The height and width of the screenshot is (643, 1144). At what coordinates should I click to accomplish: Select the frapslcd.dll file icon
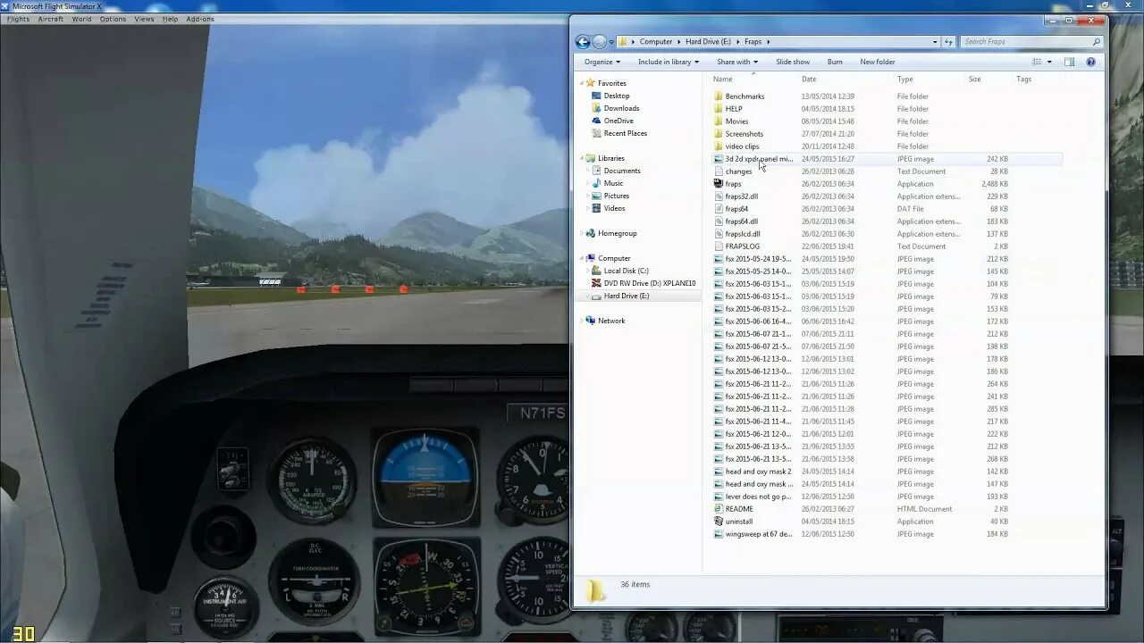719,233
